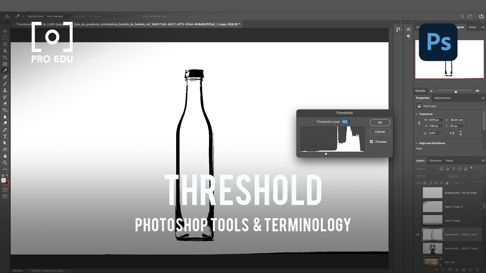Click OK button in Threshold dialog

[380, 122]
